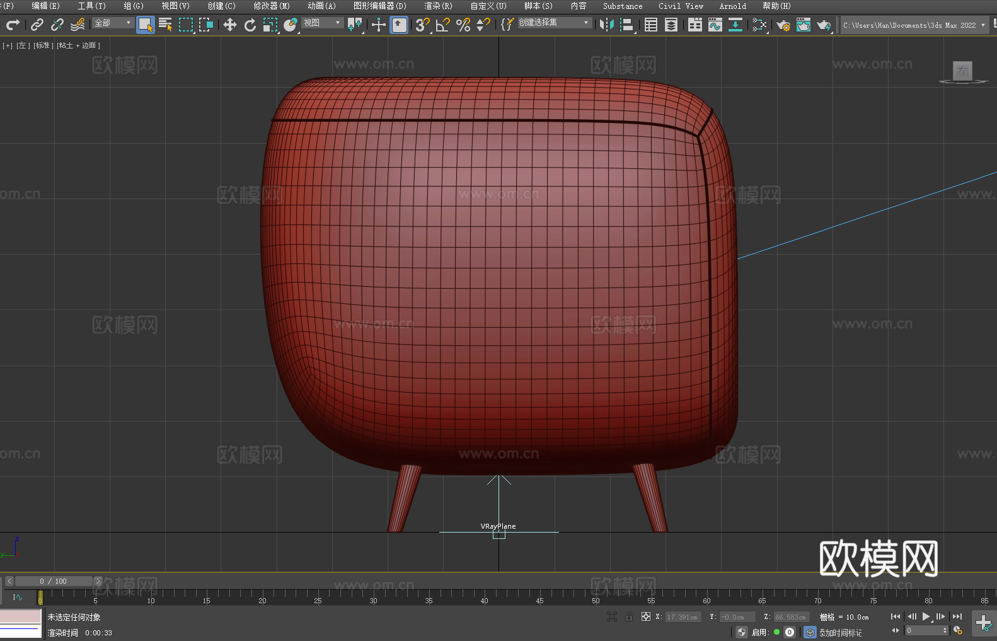
Task: Click the Use Pivot Point Center icon
Action: (355, 25)
